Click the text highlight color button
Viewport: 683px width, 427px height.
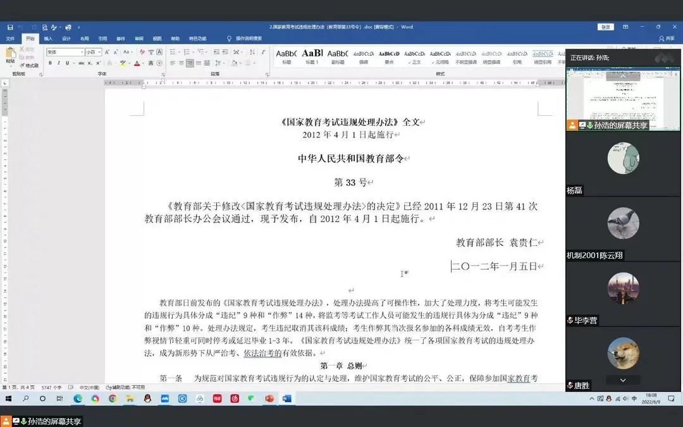(x=123, y=63)
